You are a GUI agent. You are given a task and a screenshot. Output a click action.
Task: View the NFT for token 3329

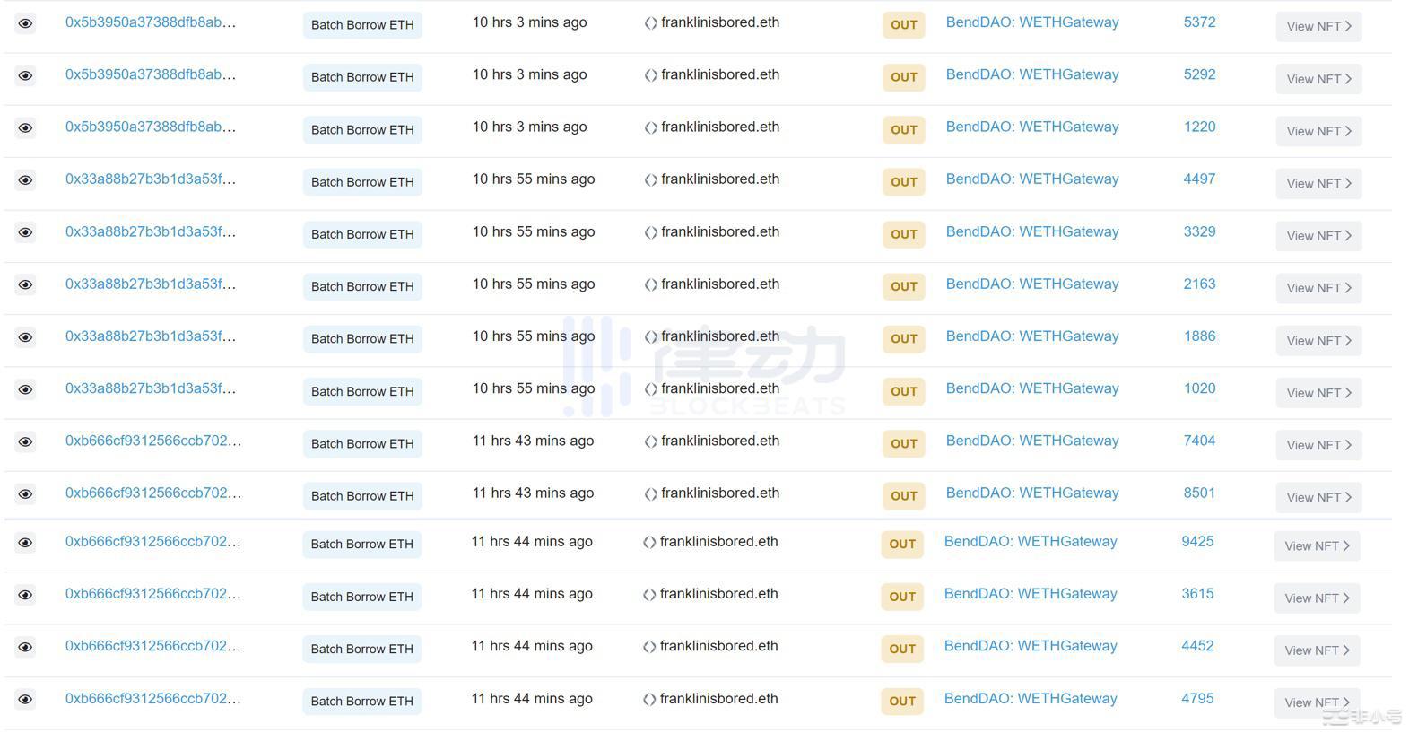(x=1318, y=236)
